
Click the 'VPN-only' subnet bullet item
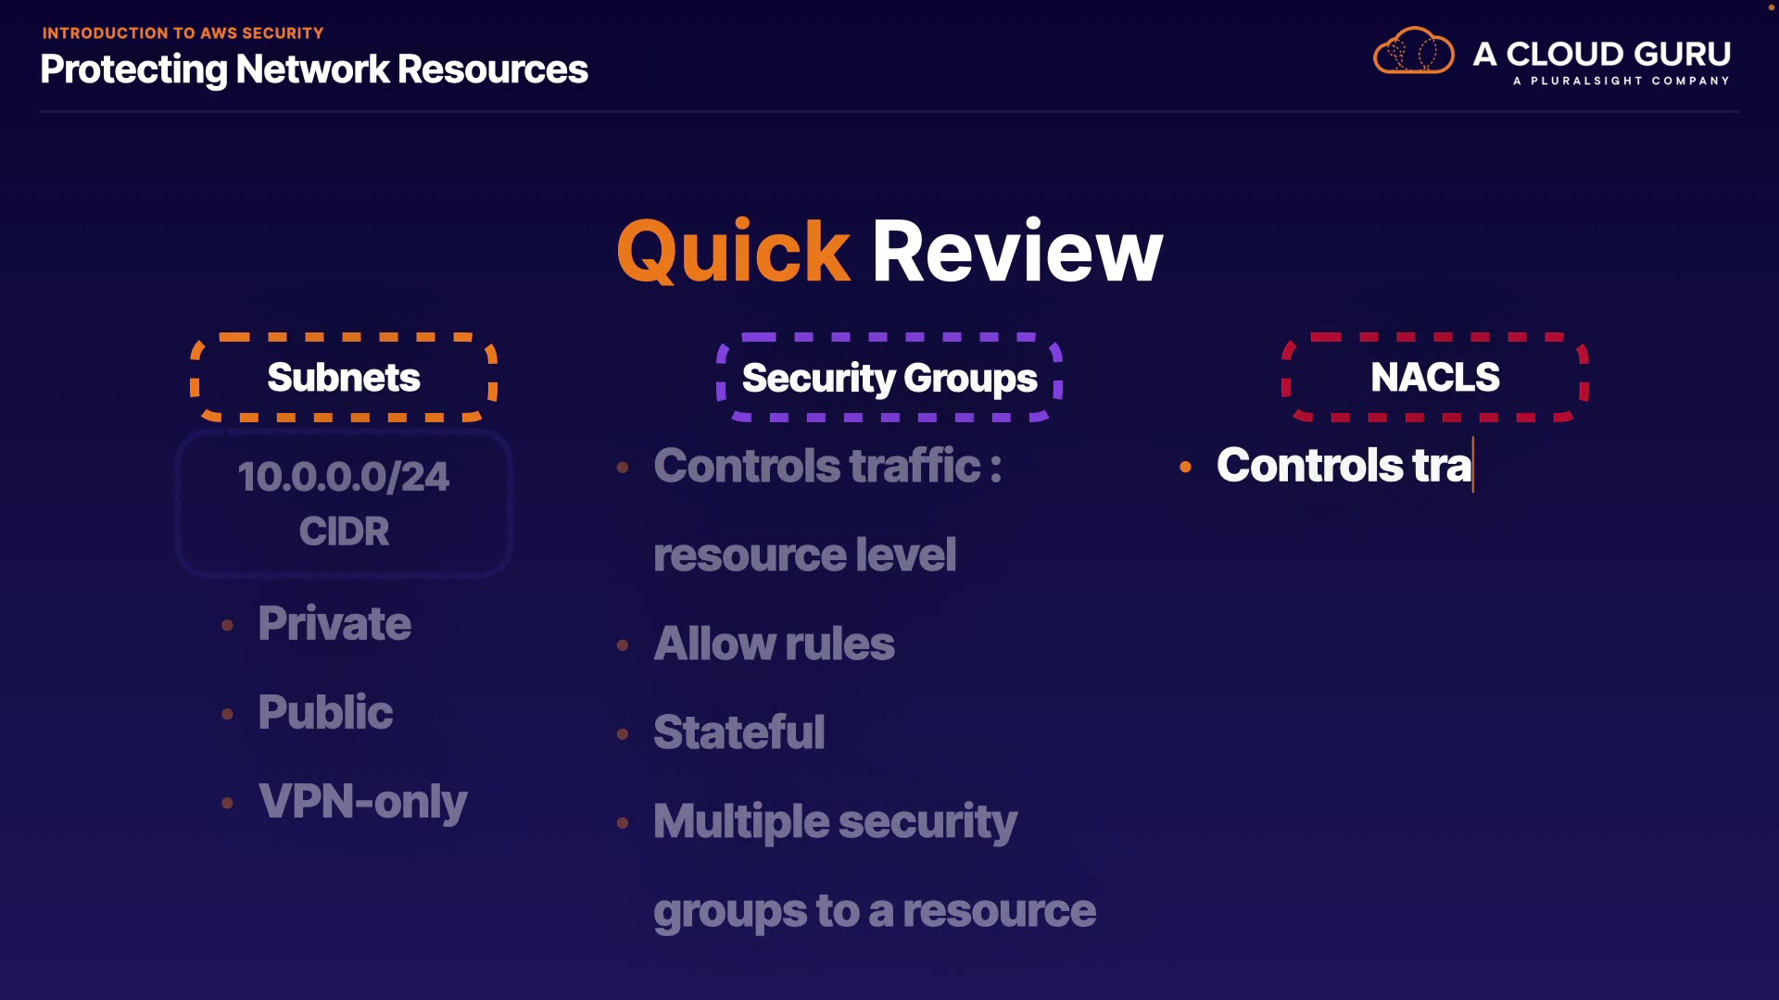362,801
